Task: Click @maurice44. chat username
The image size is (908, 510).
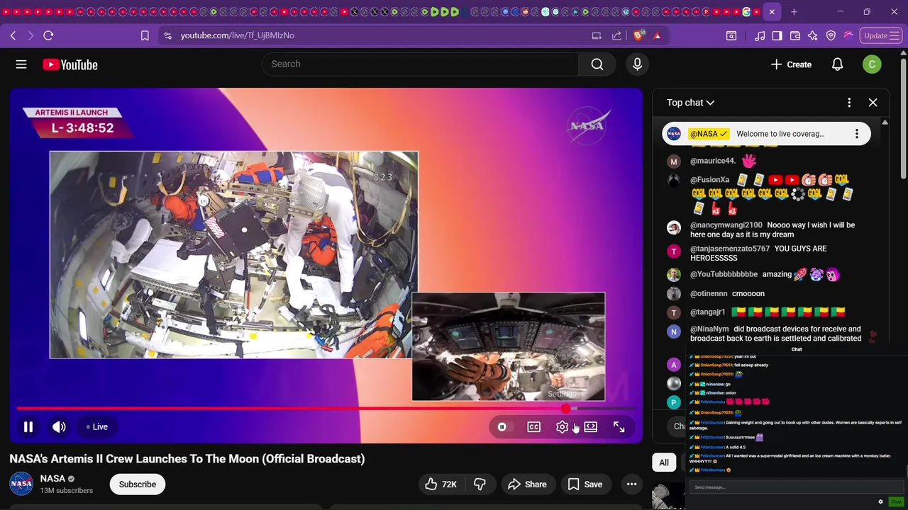Action: click(712, 161)
